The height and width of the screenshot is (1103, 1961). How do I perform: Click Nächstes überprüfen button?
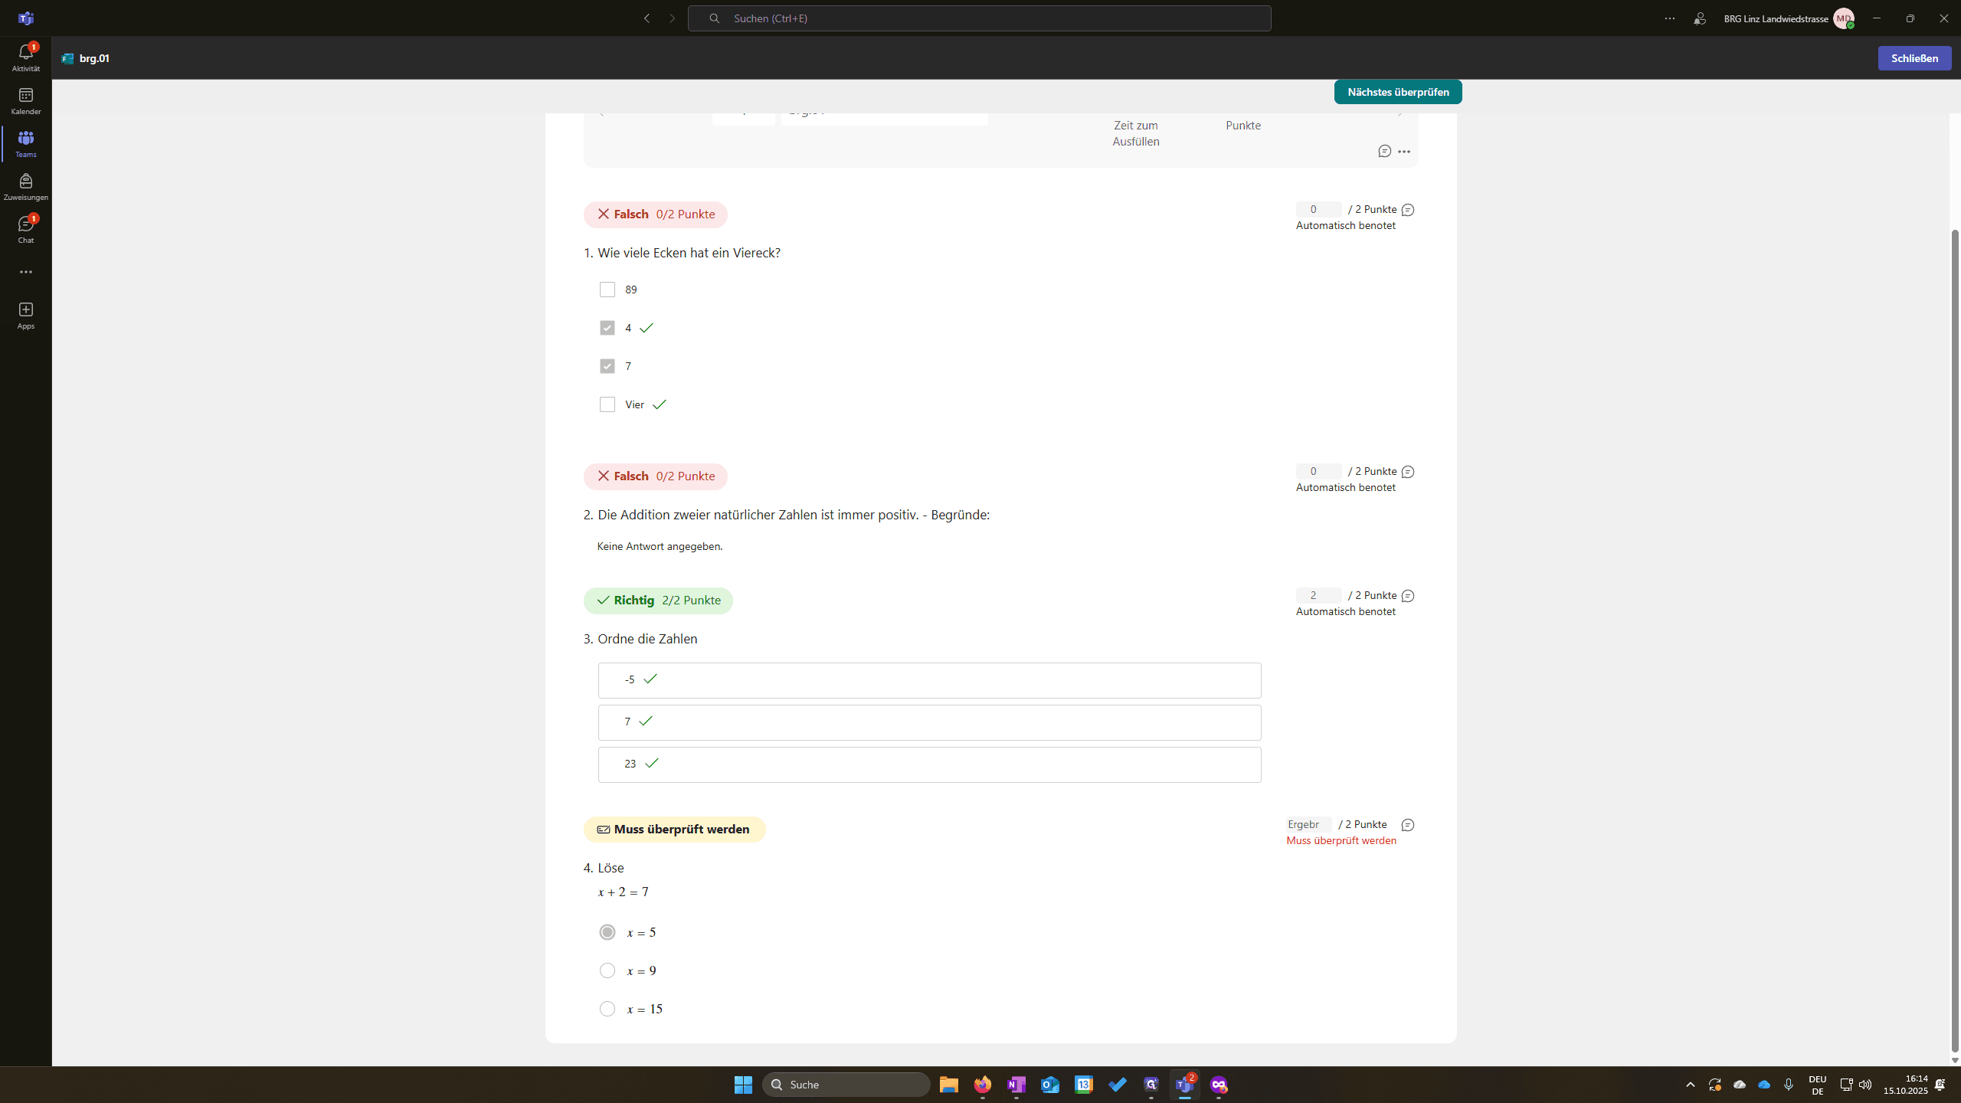[1398, 92]
